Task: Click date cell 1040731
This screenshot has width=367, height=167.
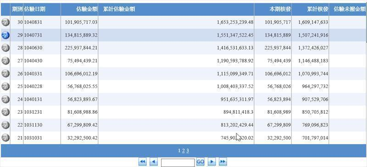Action: coord(33,35)
